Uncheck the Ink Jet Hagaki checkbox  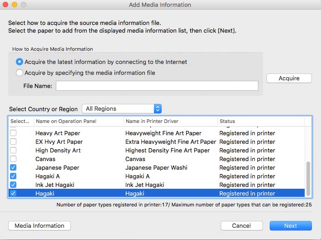pos(13,185)
